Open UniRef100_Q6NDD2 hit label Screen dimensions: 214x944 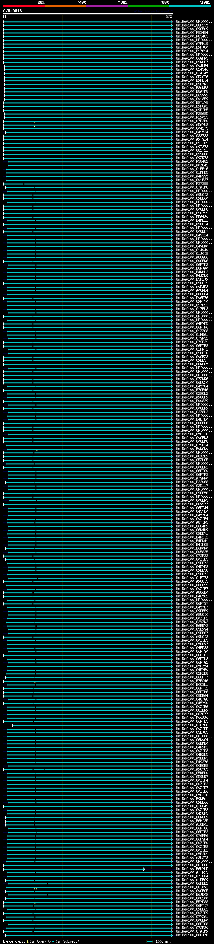tap(192, 883)
